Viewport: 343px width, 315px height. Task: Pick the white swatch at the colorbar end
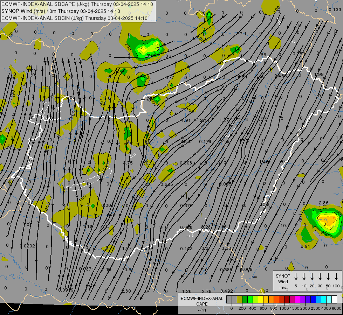[x=334, y=300]
